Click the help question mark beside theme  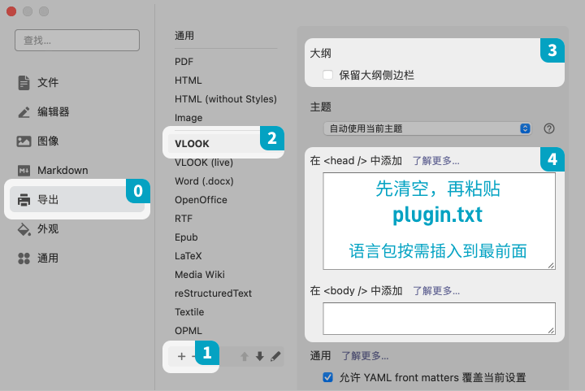tap(548, 128)
